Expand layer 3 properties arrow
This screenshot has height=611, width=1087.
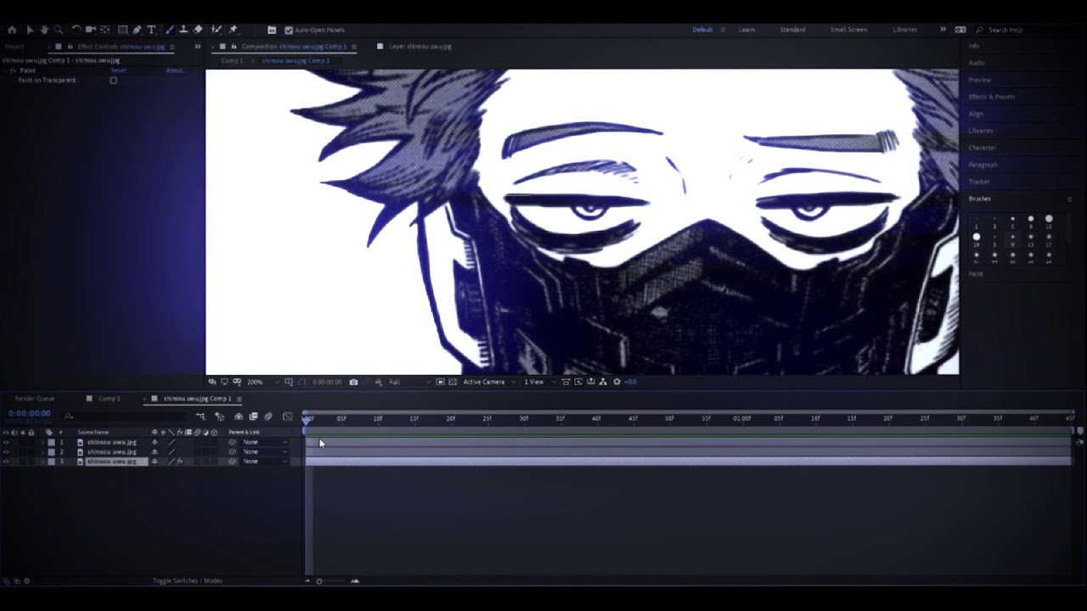42,462
